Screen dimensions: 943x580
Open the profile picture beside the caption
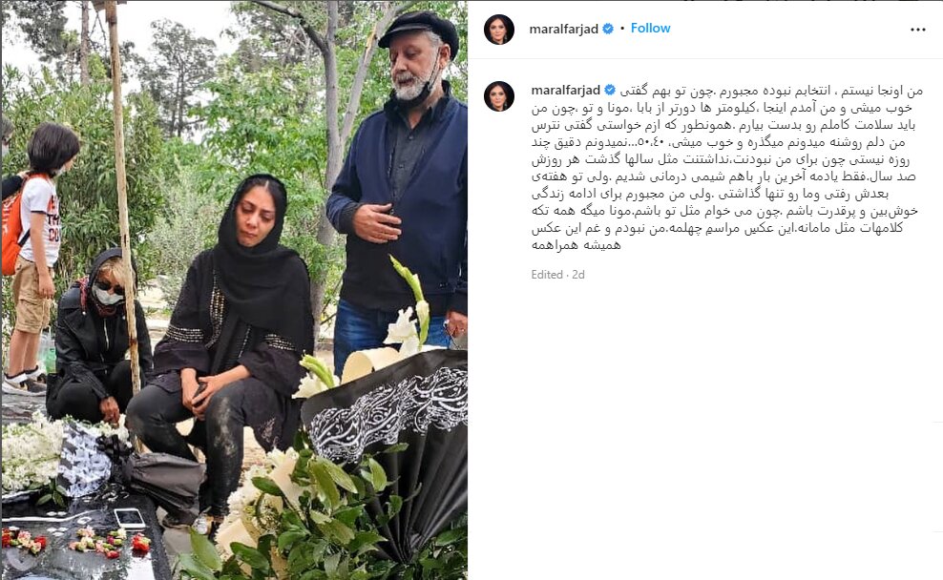[x=499, y=96]
